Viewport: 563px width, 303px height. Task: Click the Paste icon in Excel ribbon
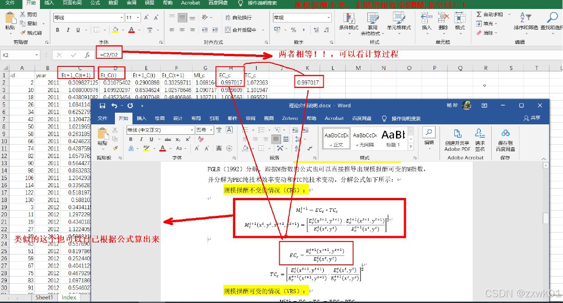click(10, 18)
